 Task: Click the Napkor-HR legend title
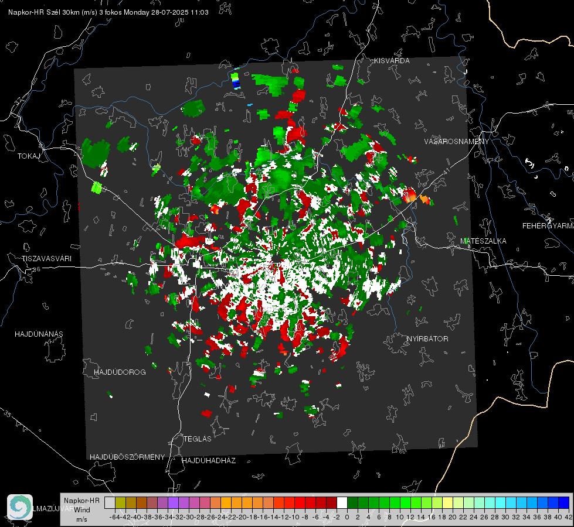point(81,500)
